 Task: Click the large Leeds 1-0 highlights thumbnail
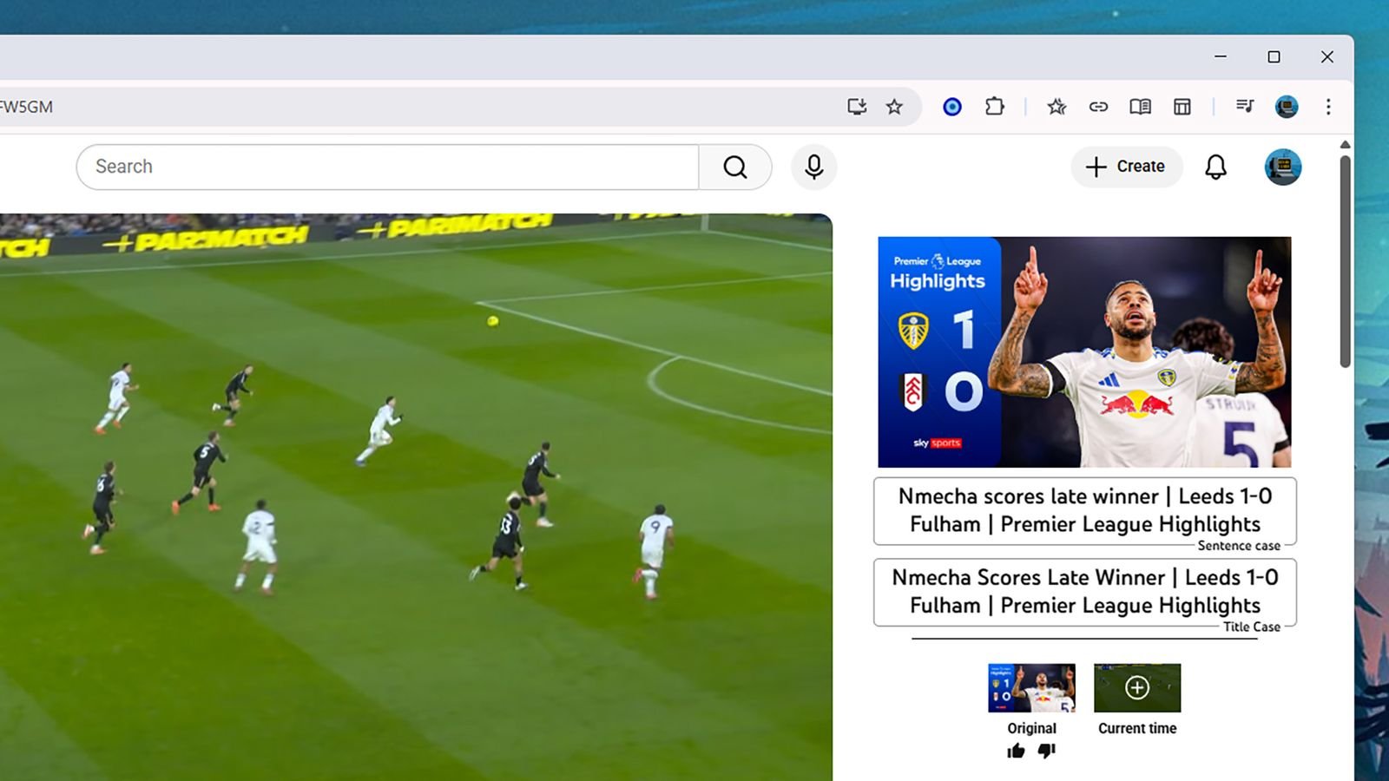1084,352
